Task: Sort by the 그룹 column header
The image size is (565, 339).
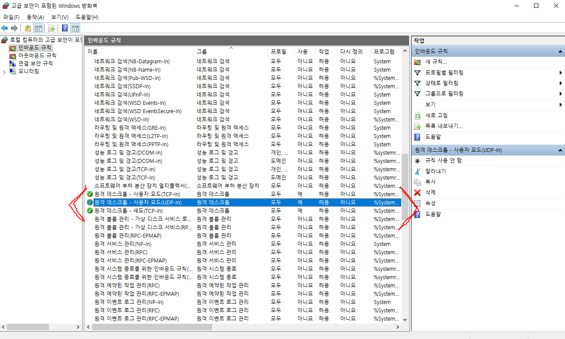Action: tap(231, 52)
